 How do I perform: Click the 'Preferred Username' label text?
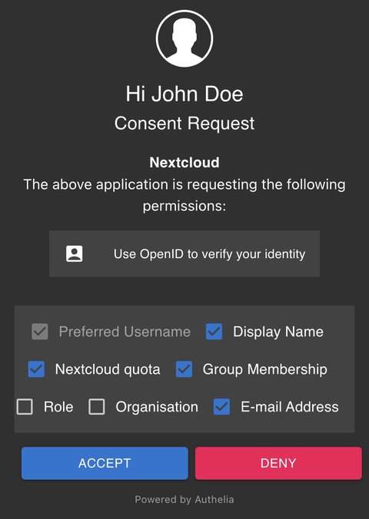click(x=125, y=332)
